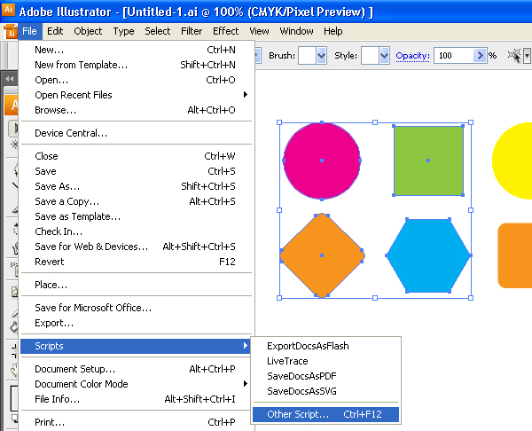532x431 pixels.
Task: Run LiveTrace script
Action: [x=325, y=361]
